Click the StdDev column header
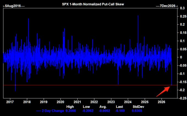Screen dimensions: 187x116 (138, 107)
